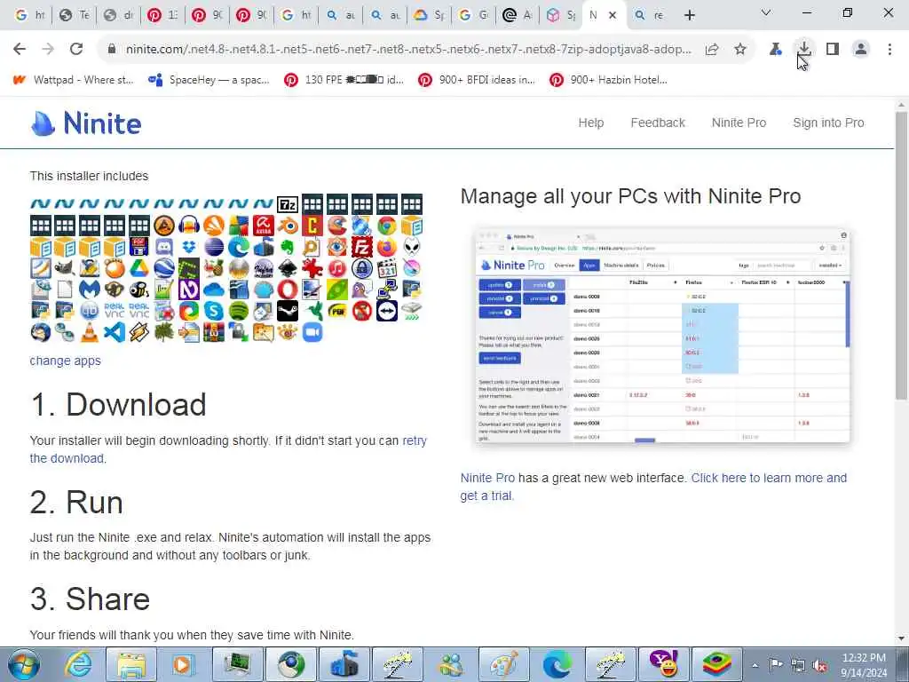The height and width of the screenshot is (682, 909).
Task: Click the Visual Studio Code icon
Action: (115, 333)
